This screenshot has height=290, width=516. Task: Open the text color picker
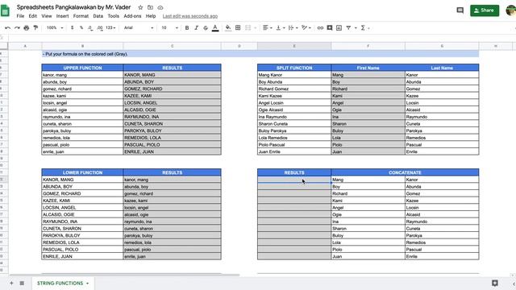(x=215, y=28)
